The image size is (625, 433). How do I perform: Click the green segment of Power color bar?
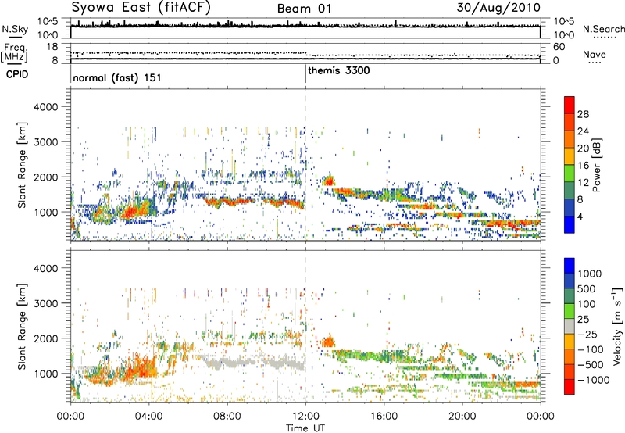click(x=570, y=174)
